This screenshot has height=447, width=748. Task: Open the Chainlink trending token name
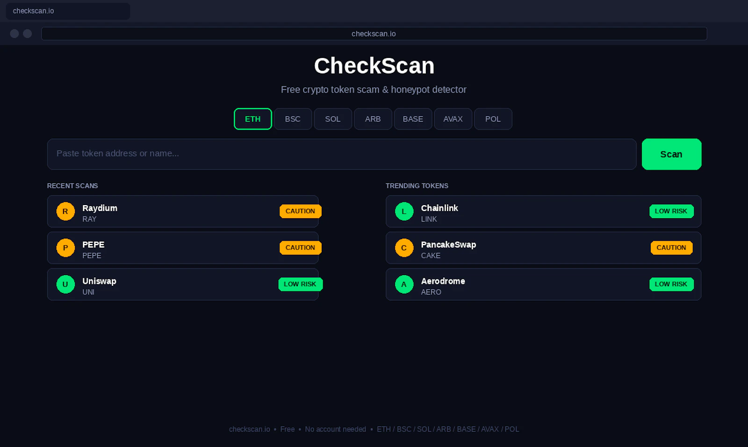pyautogui.click(x=439, y=208)
